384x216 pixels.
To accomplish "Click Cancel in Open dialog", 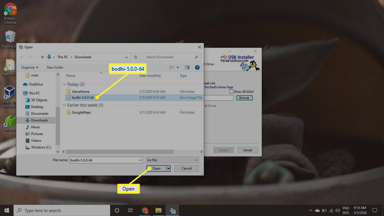I will tap(187, 168).
